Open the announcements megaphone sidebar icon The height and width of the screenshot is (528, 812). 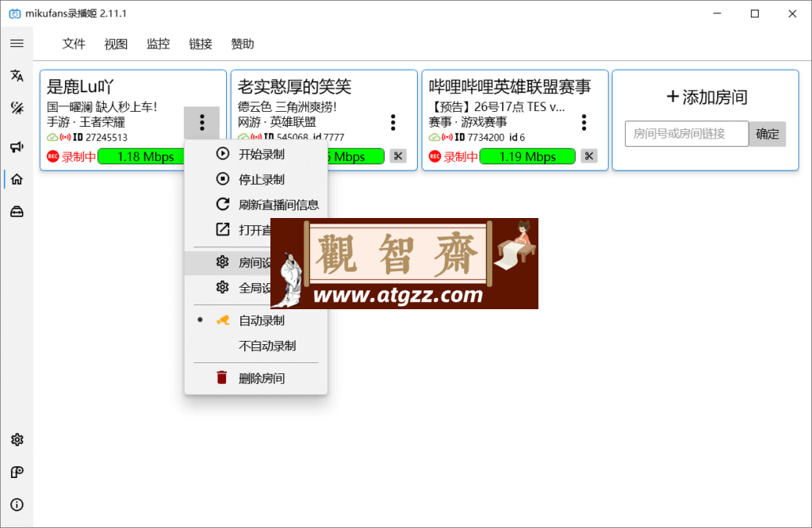pos(17,147)
